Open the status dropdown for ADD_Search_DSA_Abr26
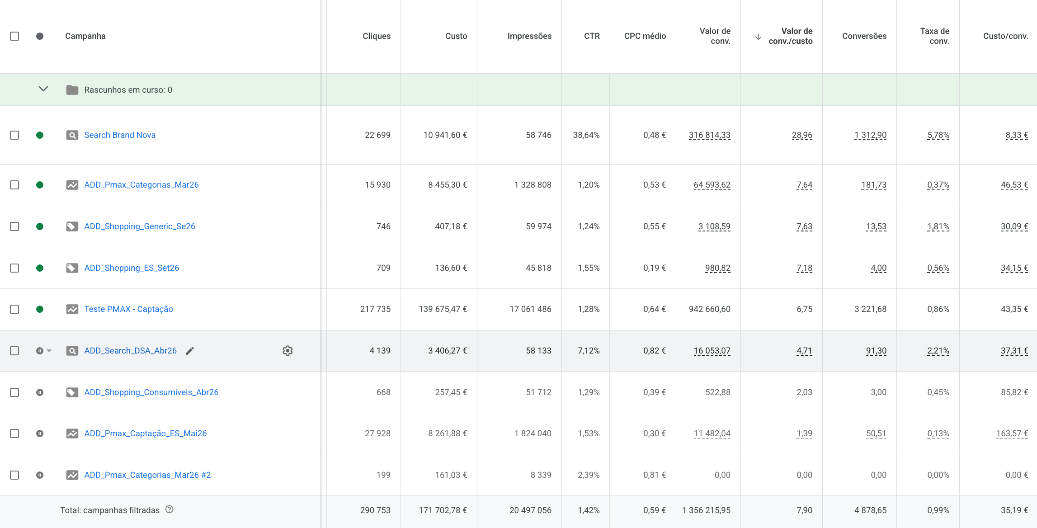1037x528 pixels. pos(49,351)
